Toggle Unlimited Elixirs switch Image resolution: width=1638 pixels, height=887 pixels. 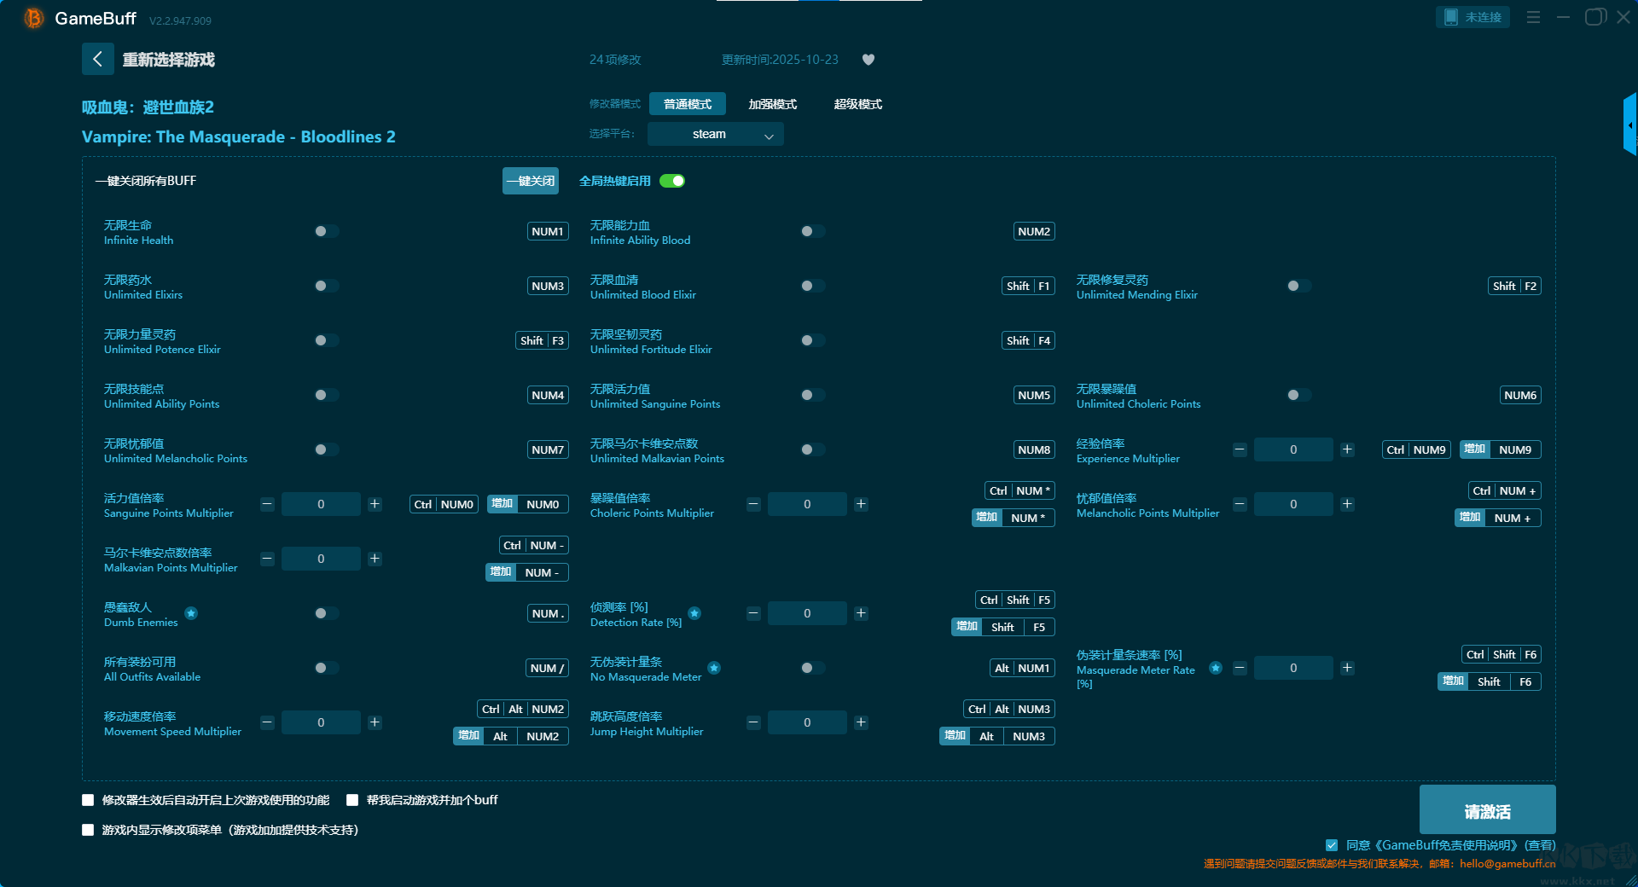coord(327,286)
